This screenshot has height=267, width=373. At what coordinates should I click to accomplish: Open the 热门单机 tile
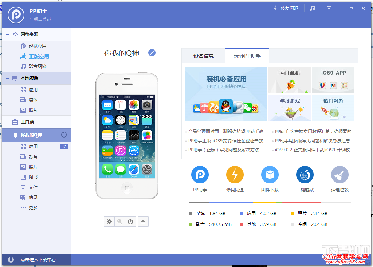click(290, 80)
